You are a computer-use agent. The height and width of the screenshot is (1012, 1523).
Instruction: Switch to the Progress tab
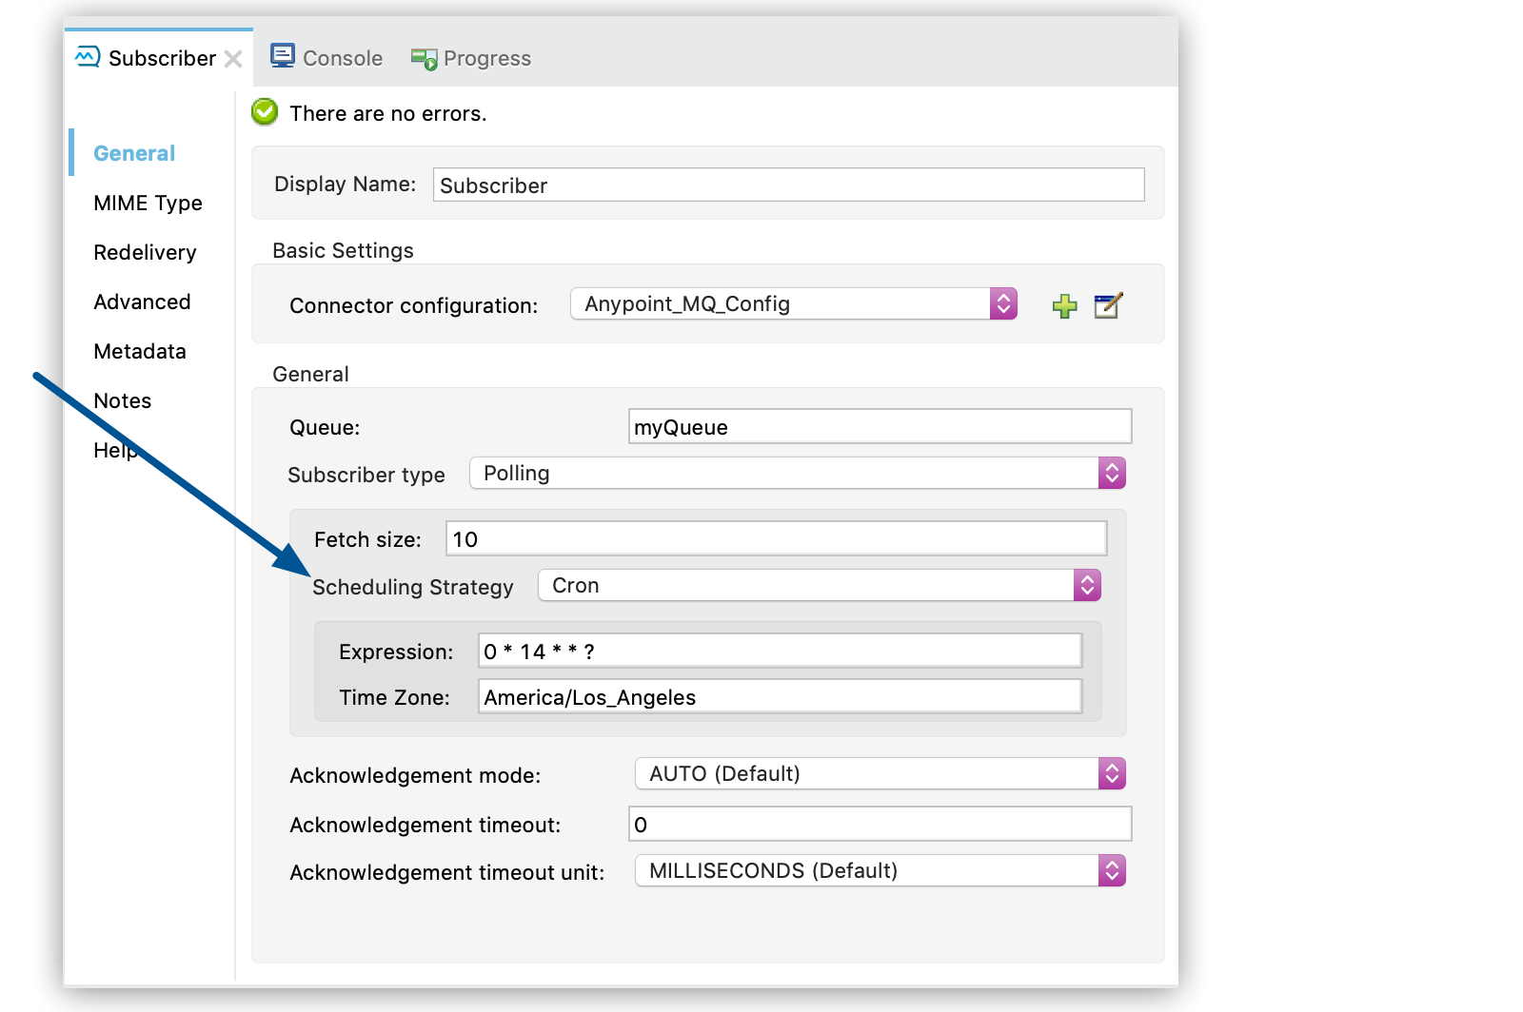point(485,58)
